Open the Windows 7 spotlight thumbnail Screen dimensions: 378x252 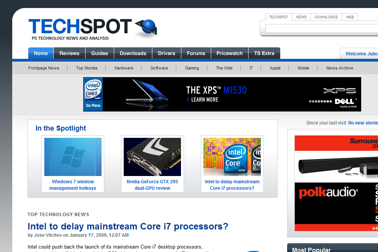(73, 157)
